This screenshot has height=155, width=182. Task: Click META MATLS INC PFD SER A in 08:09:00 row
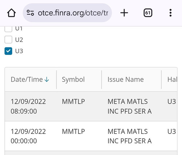coord(130,106)
